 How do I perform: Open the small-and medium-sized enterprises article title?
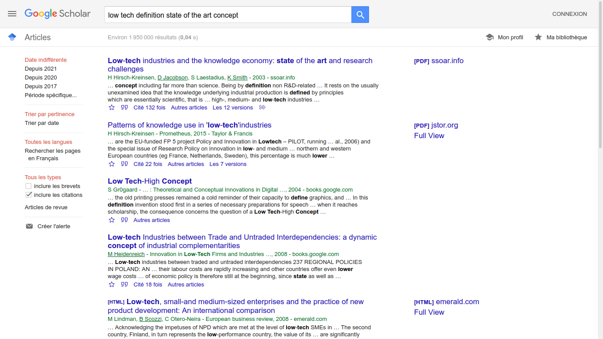[236, 306]
